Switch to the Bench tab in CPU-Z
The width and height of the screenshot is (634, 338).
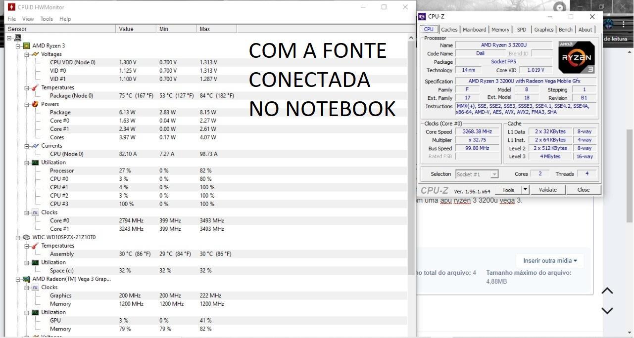point(566,30)
